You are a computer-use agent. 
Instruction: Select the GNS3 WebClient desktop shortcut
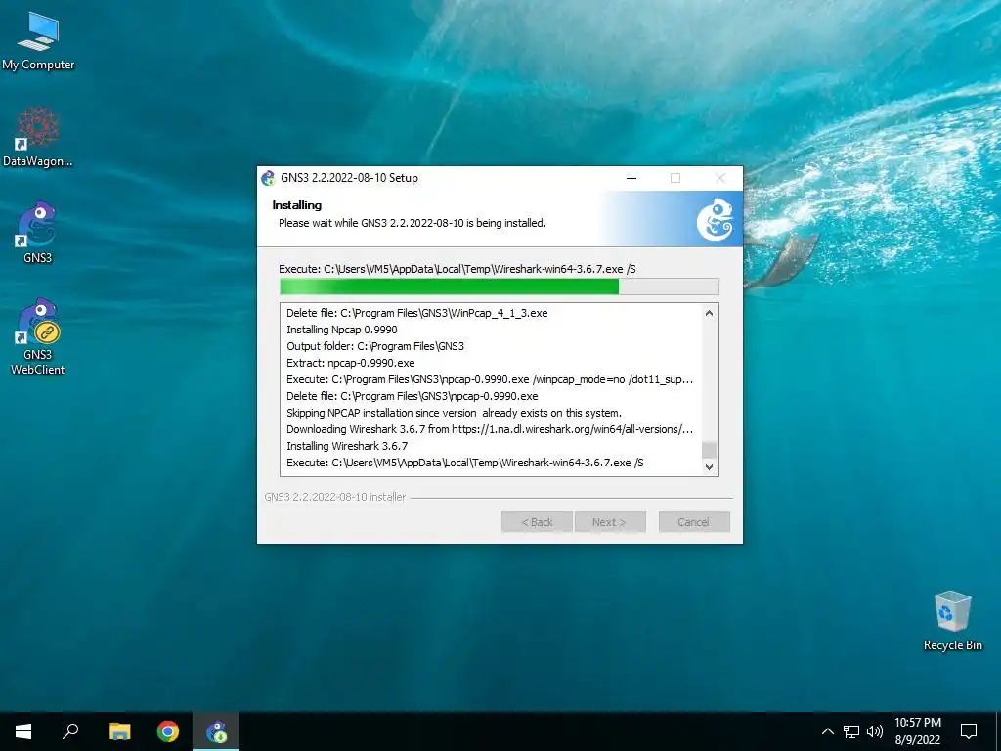[x=38, y=336]
